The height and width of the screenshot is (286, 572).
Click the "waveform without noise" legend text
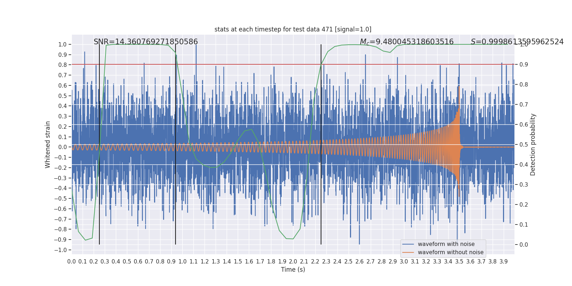tap(450, 252)
